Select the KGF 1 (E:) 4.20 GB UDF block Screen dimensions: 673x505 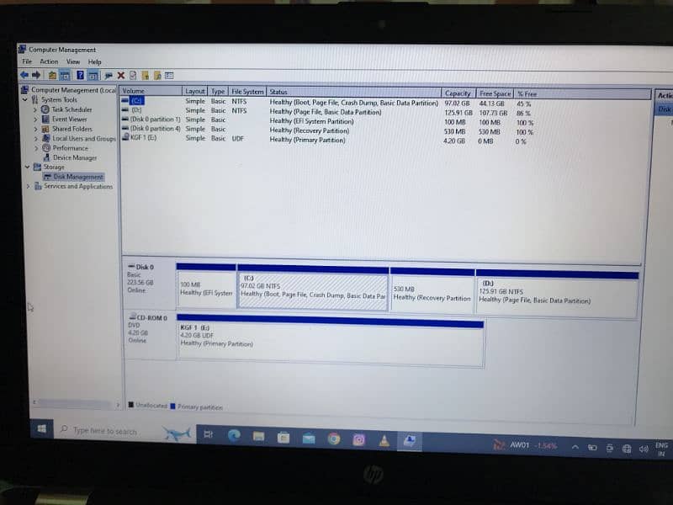click(x=330, y=341)
